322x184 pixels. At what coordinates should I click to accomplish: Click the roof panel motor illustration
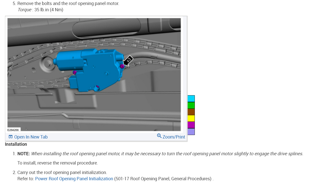(x=94, y=74)
